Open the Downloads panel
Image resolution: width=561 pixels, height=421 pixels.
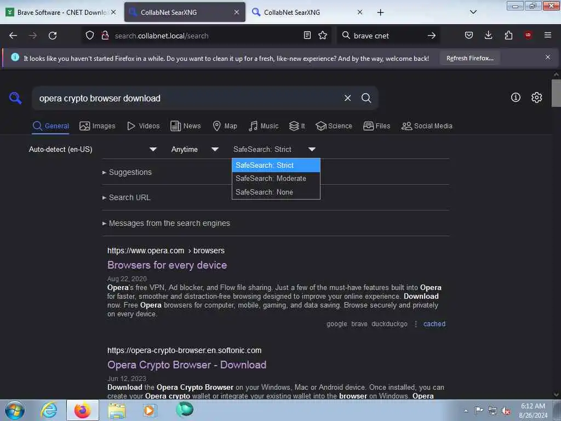488,36
